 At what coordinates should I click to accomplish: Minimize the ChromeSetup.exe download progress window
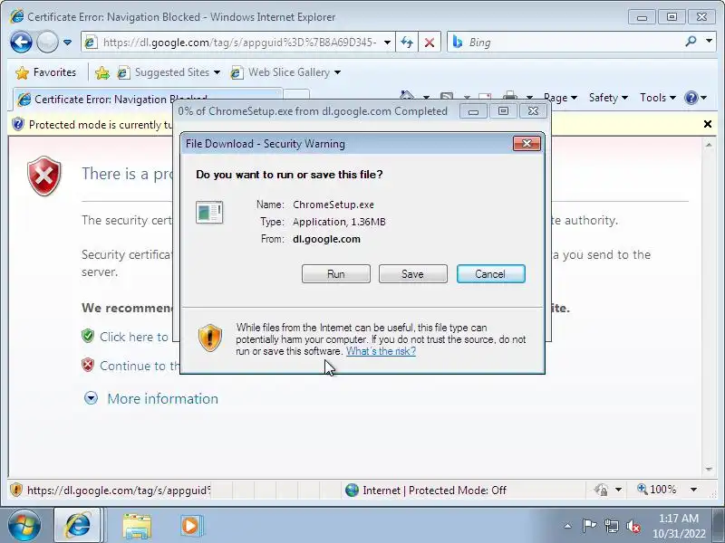(473, 111)
